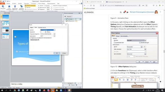Click the dialog's help question mark
This screenshot has height=92, width=165.
point(62,25)
